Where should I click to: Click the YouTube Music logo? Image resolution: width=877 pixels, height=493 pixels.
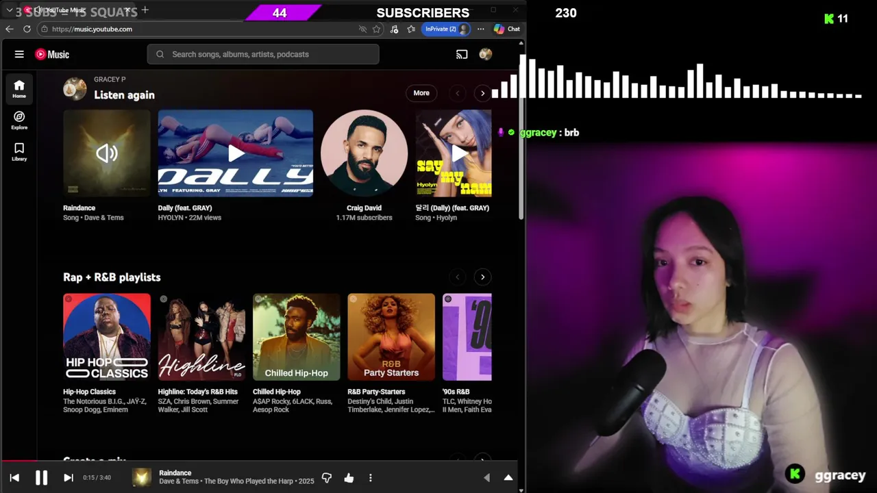pyautogui.click(x=52, y=54)
